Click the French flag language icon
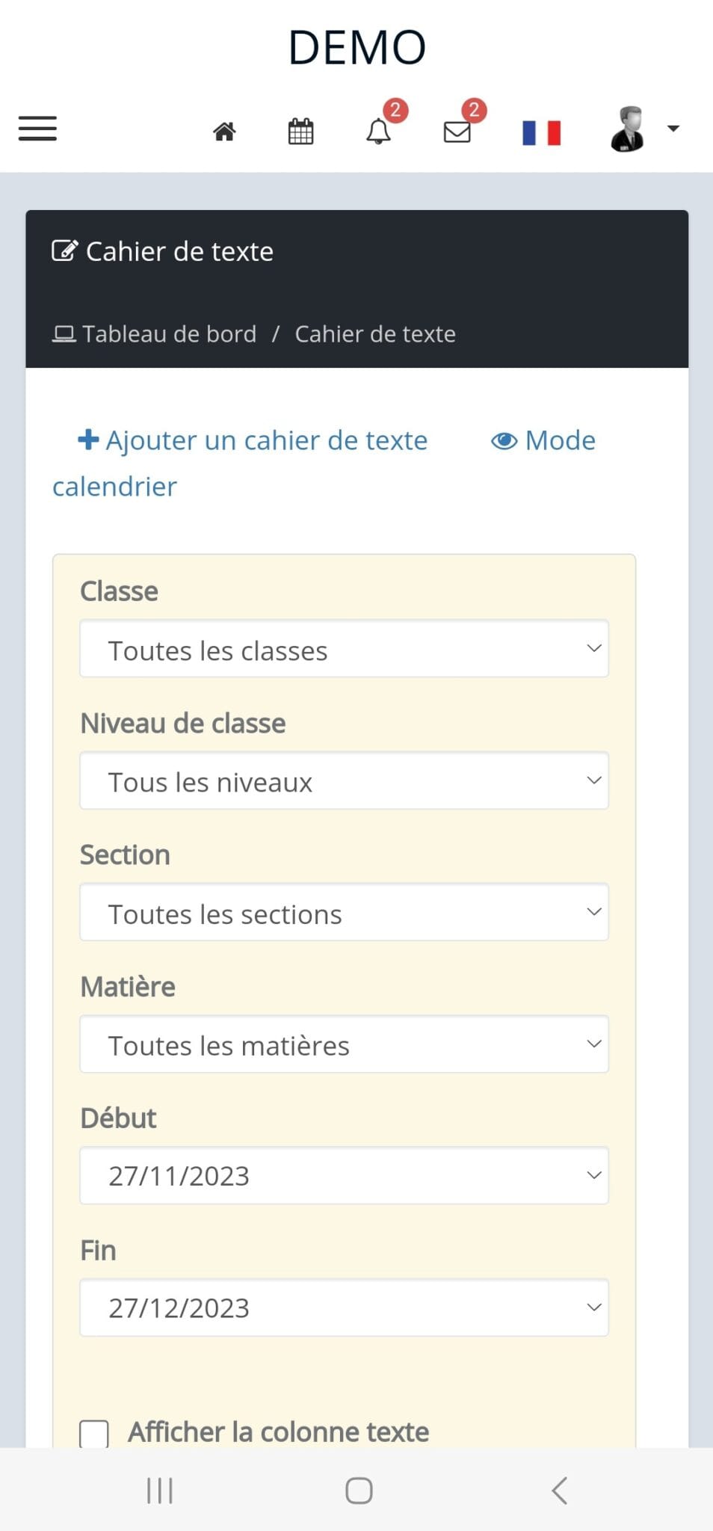Viewport: 713px width, 1531px height. click(541, 132)
